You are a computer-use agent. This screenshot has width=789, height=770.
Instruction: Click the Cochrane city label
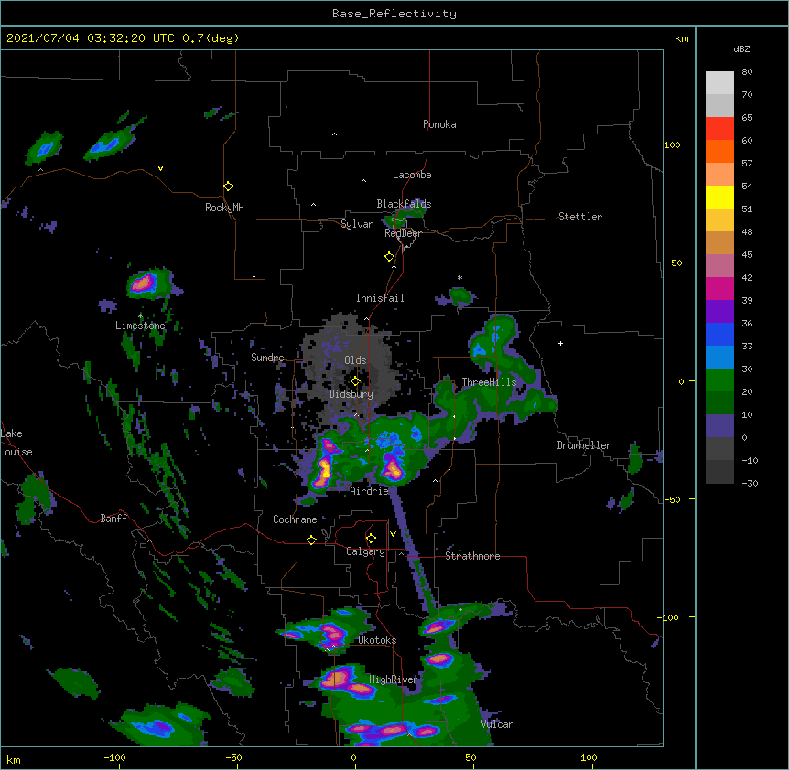coord(295,519)
